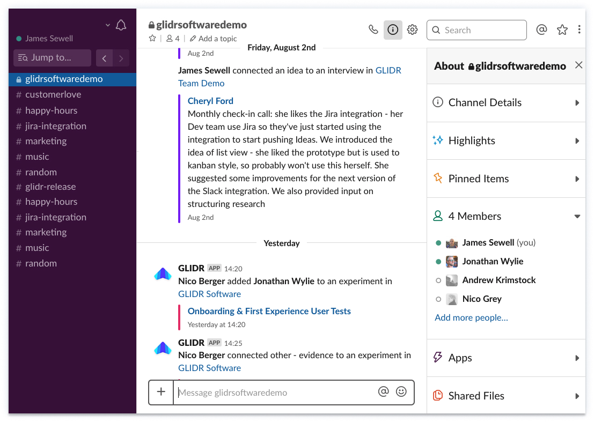This screenshot has height=422, width=594.
Task: Collapse the 4 Members section
Action: coord(506,216)
